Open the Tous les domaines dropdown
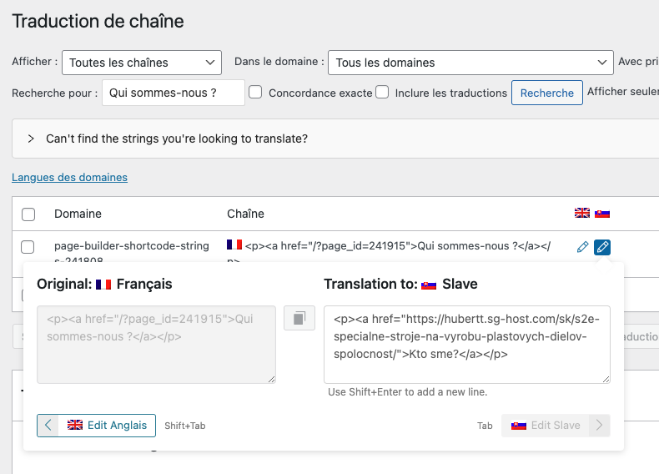Image resolution: width=659 pixels, height=474 pixels. tap(470, 63)
